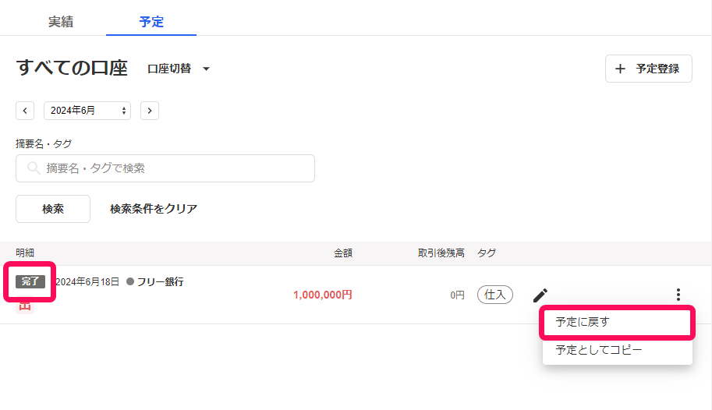Focus the 摘要名・タグで検索 field
Image resolution: width=712 pixels, height=410 pixels.
(165, 168)
